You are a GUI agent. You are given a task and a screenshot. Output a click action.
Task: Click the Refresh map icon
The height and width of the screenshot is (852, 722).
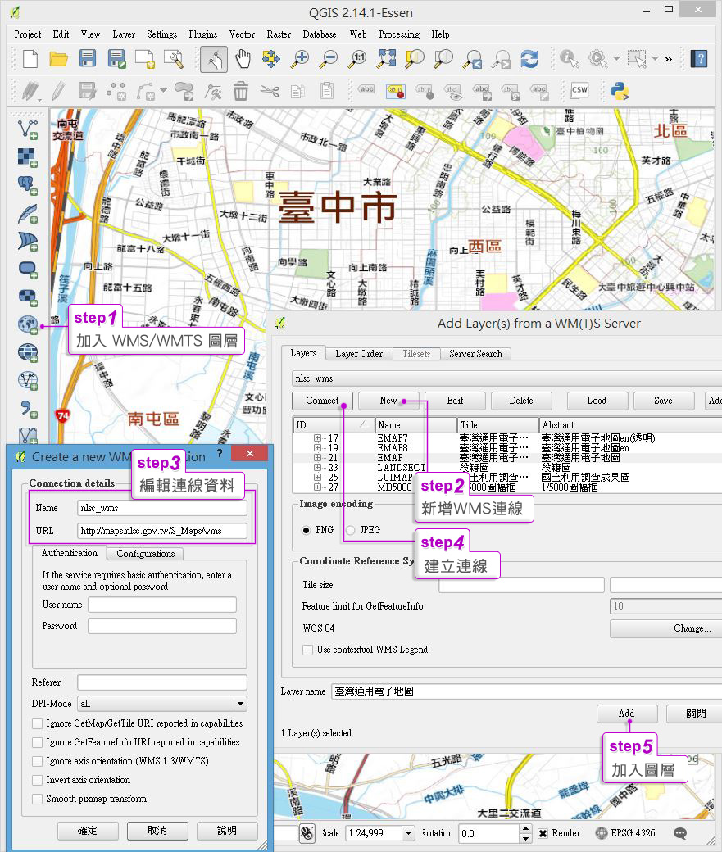[529, 59]
